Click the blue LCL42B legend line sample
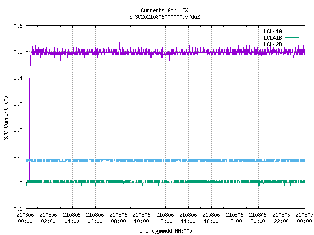Viewport: 314px width, 235px height. (292, 44)
